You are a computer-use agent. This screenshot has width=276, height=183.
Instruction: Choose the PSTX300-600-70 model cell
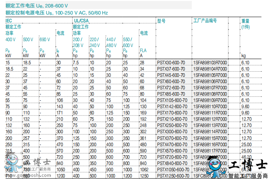pyautogui.click(x=172, y=132)
